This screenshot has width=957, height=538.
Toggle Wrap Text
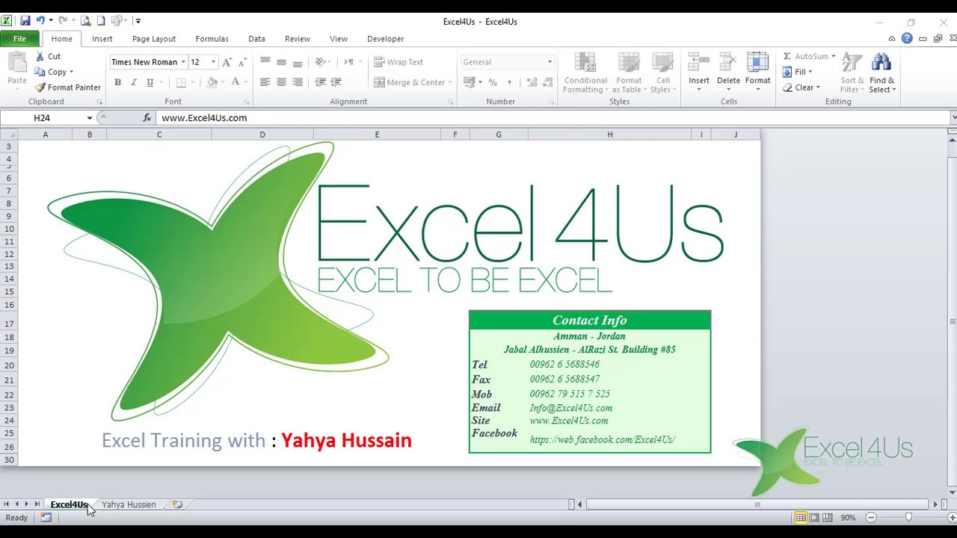pos(399,62)
